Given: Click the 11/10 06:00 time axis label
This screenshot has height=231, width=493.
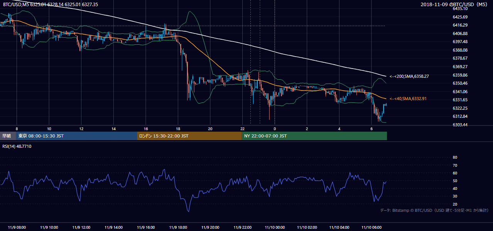Looking at the screenshot, I should 371,228.
